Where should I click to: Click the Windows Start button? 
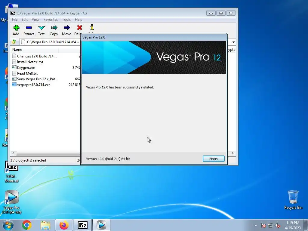[8, 225]
